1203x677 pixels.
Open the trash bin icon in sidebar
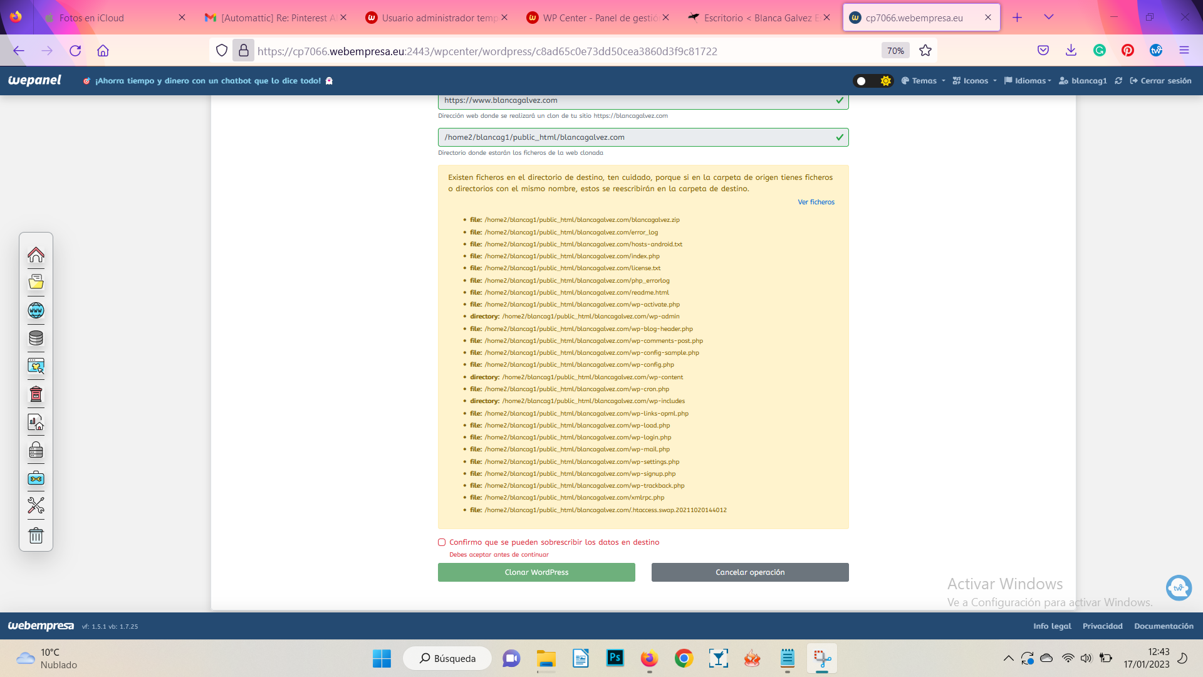tap(36, 535)
